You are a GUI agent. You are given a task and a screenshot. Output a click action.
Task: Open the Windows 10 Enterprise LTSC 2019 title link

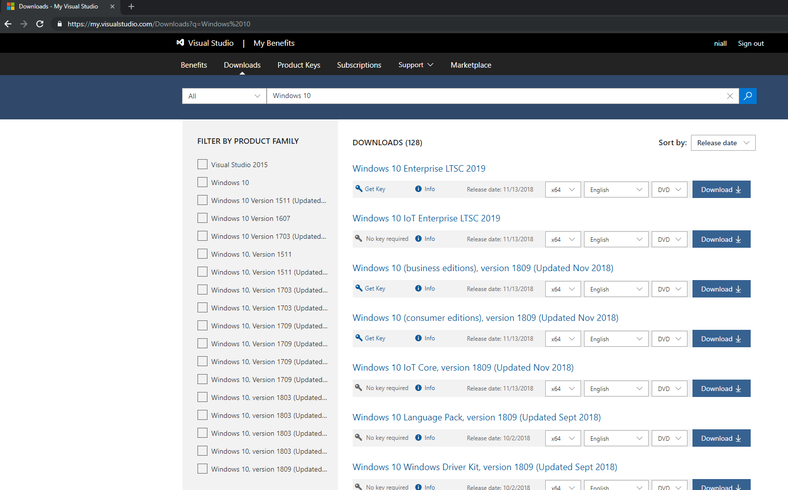point(419,169)
